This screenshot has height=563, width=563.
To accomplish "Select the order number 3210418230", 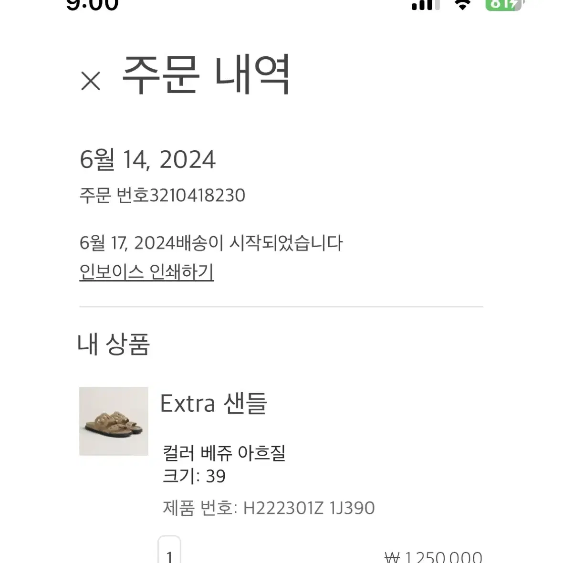I will [197, 196].
